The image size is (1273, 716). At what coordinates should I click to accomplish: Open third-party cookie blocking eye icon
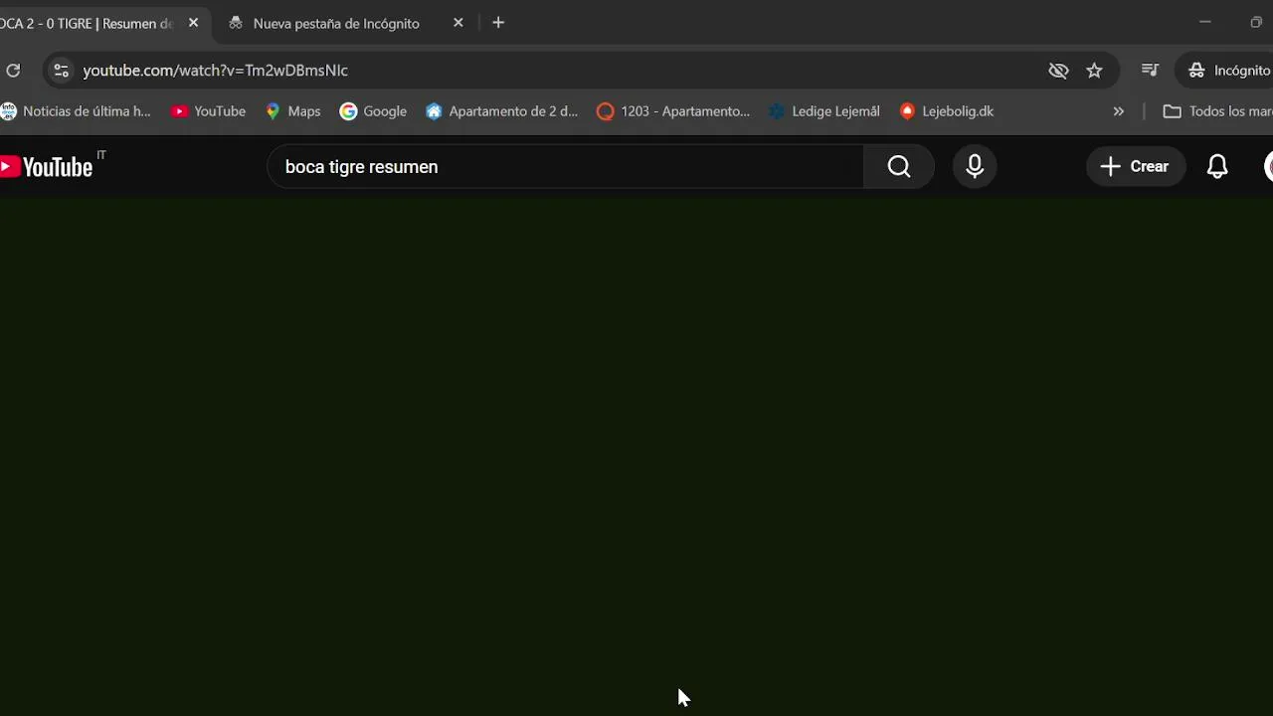click(x=1058, y=71)
